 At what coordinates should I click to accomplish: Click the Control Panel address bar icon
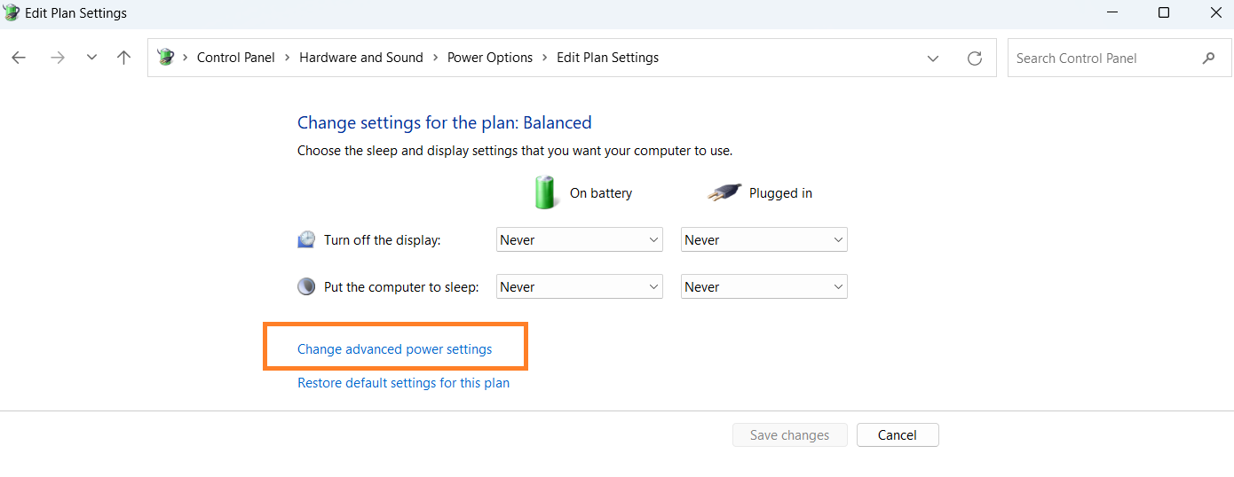pyautogui.click(x=165, y=58)
